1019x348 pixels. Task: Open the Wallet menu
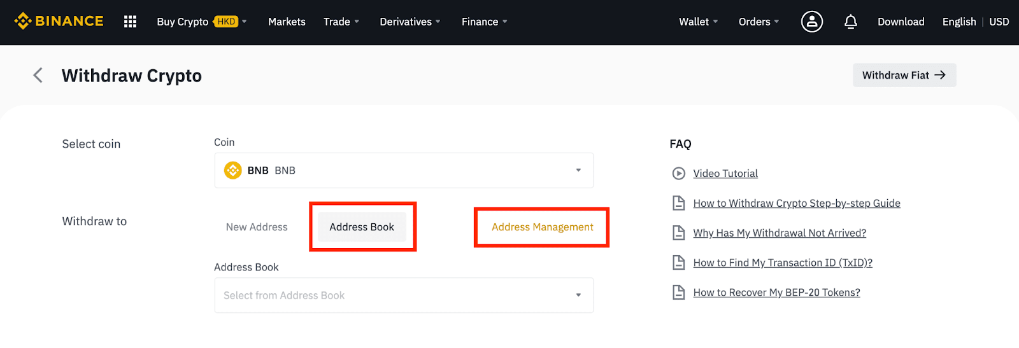pos(698,22)
